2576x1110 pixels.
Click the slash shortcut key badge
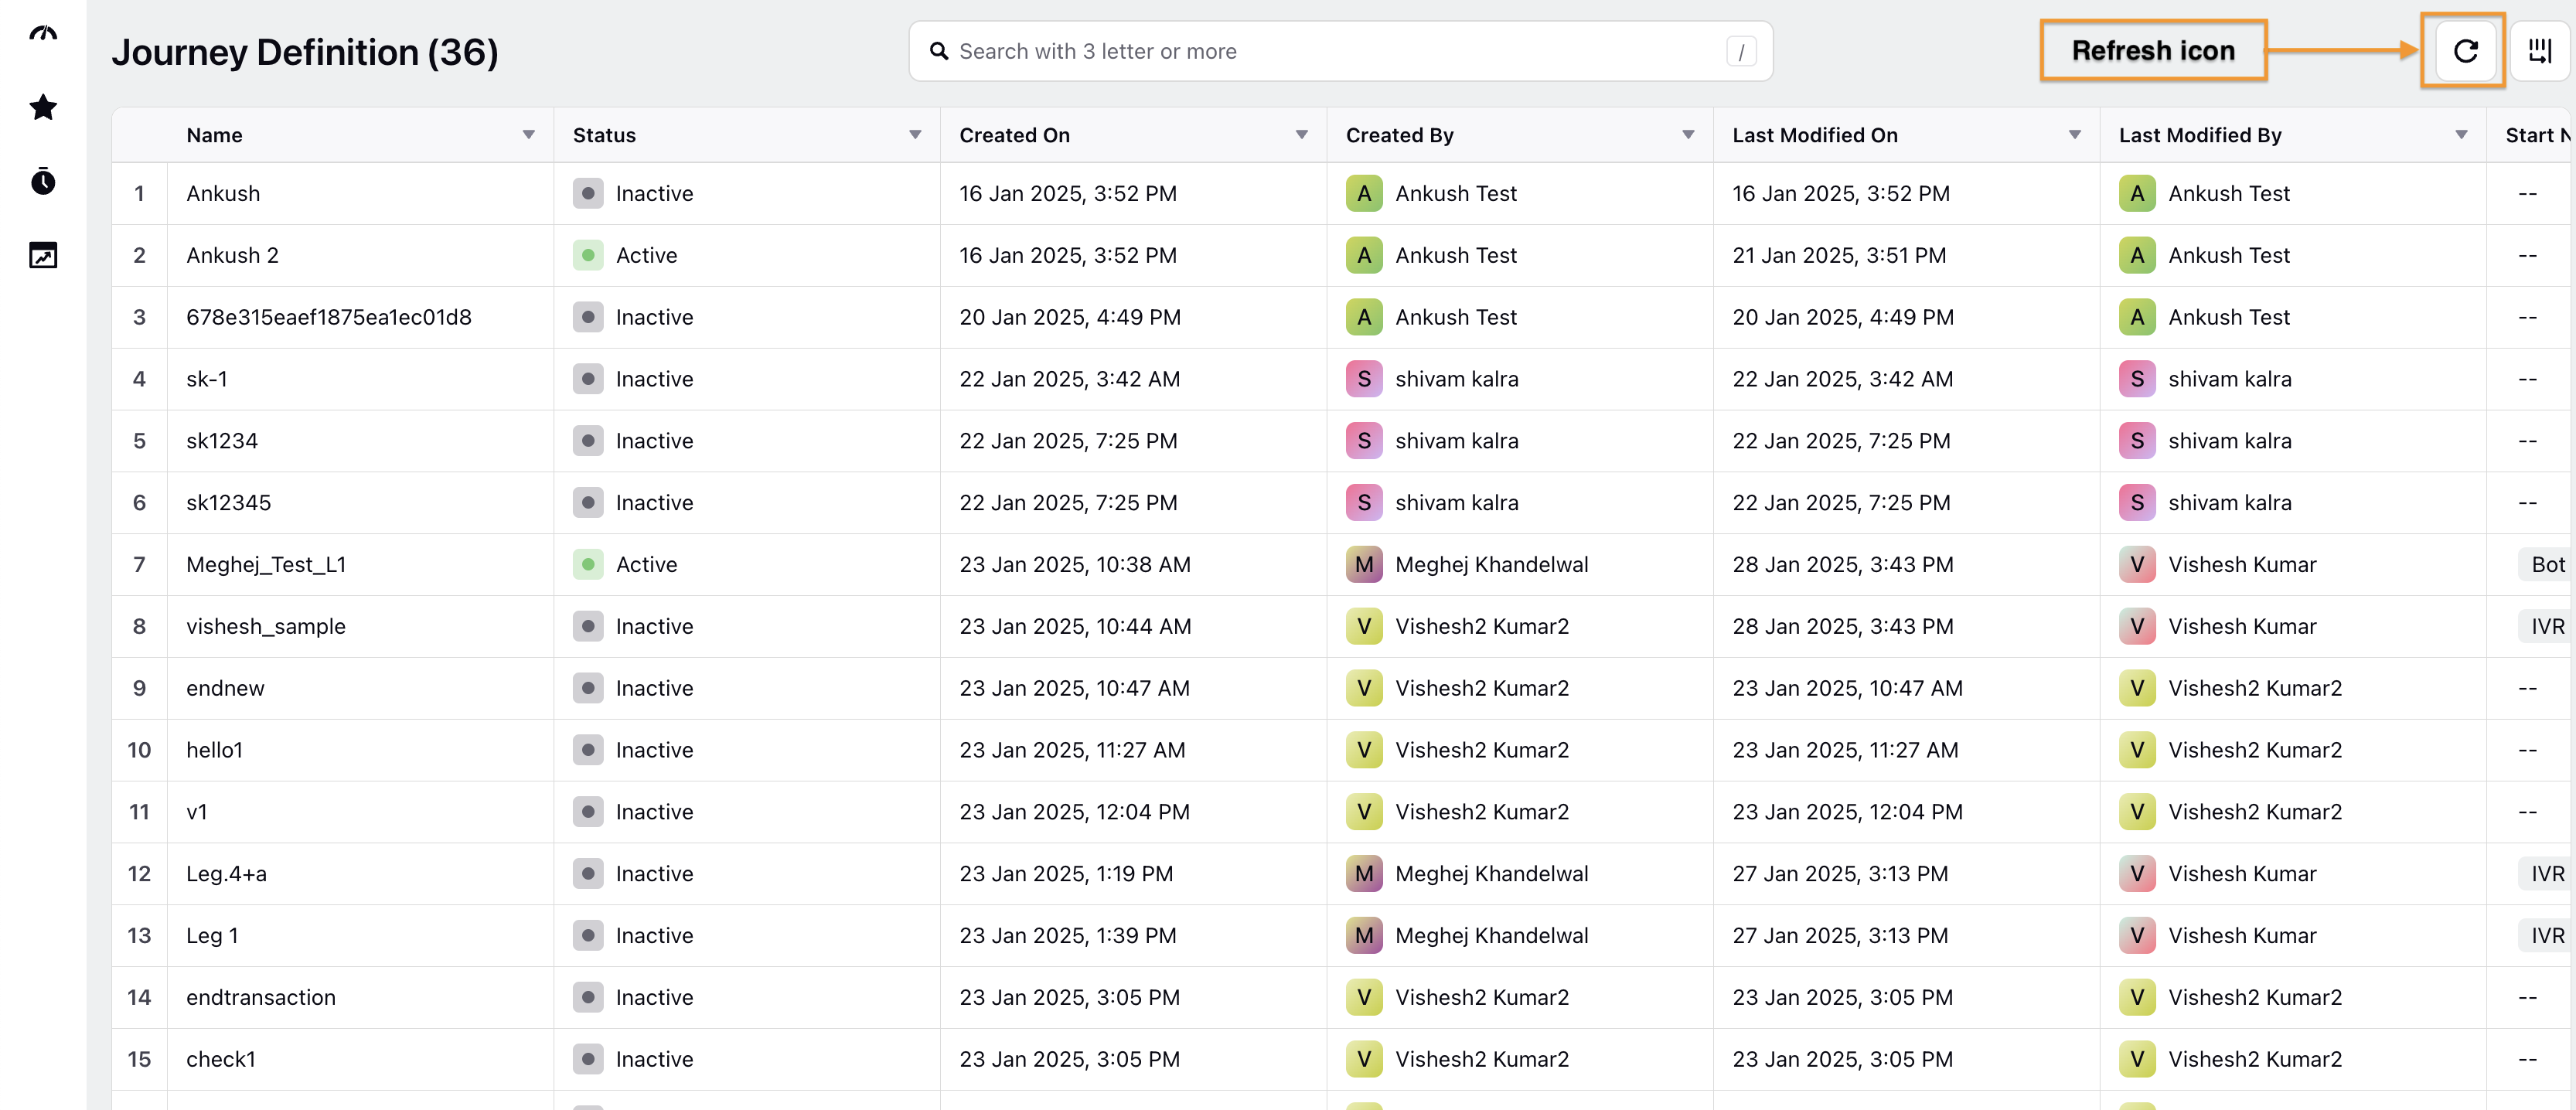coord(1741,51)
